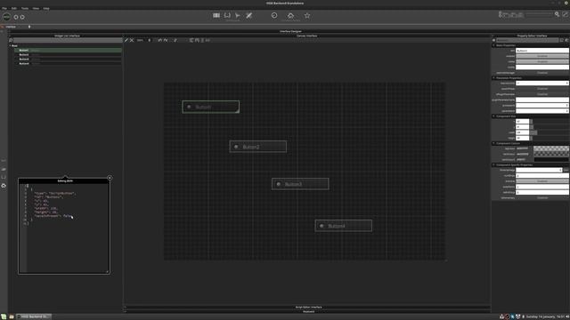The height and width of the screenshot is (320, 570).
Task: Select Button3 on the canvas
Action: tap(300, 184)
